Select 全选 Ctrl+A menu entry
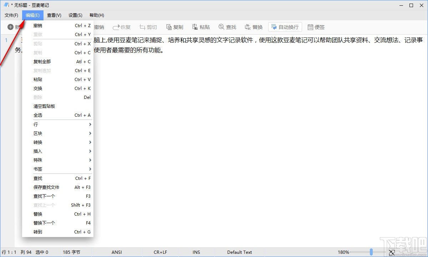Viewport: 428px width, 257px height. pos(58,115)
